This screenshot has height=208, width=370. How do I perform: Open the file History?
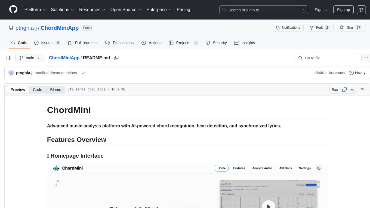357,73
